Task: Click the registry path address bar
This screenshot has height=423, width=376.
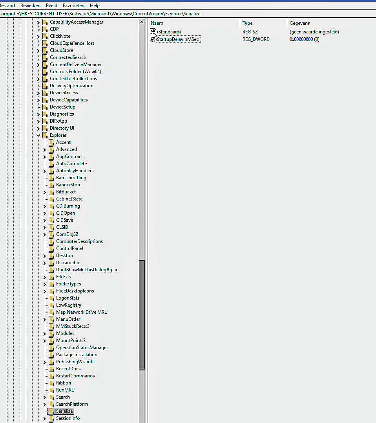Action: (x=188, y=14)
